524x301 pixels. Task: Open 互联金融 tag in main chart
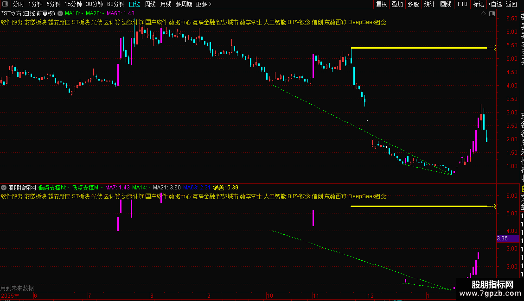204,22
